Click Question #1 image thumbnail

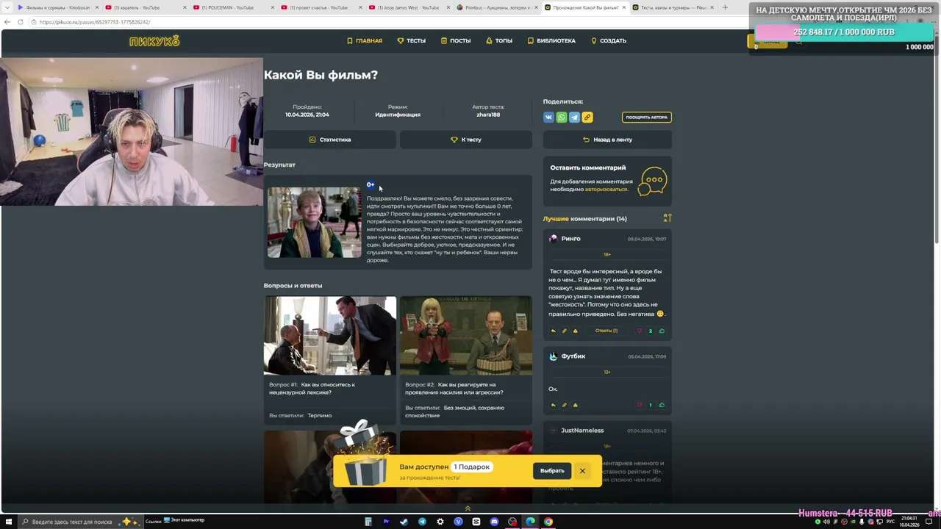point(330,336)
